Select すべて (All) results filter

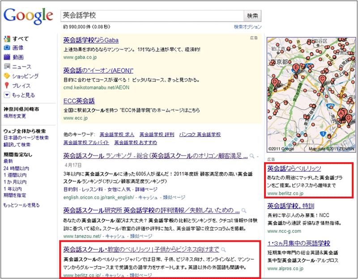click(x=21, y=38)
